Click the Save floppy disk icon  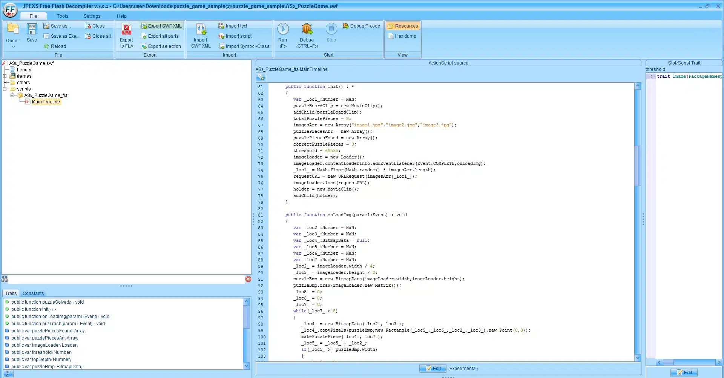click(32, 29)
